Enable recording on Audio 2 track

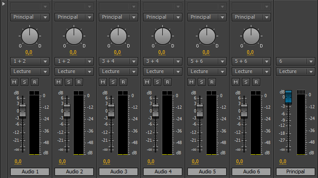(79, 82)
